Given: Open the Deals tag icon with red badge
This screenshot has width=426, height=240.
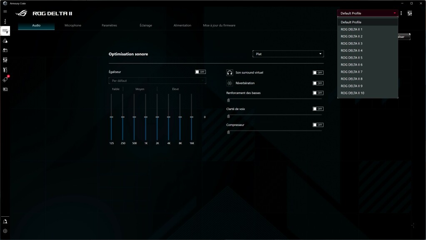Looking at the screenshot, I should 5,79.
